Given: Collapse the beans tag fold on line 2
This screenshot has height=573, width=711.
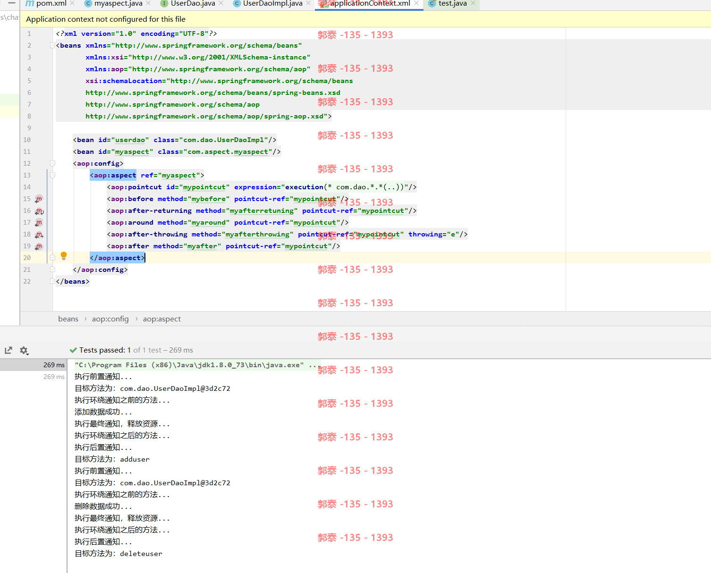Looking at the screenshot, I should (52, 46).
